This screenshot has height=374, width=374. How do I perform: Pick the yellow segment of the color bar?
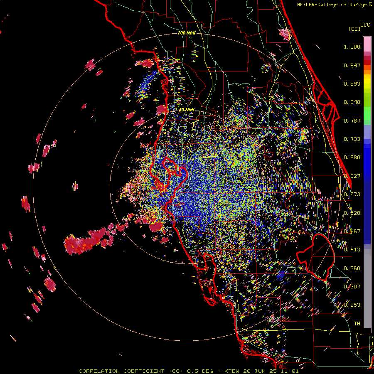pyautogui.click(x=367, y=81)
